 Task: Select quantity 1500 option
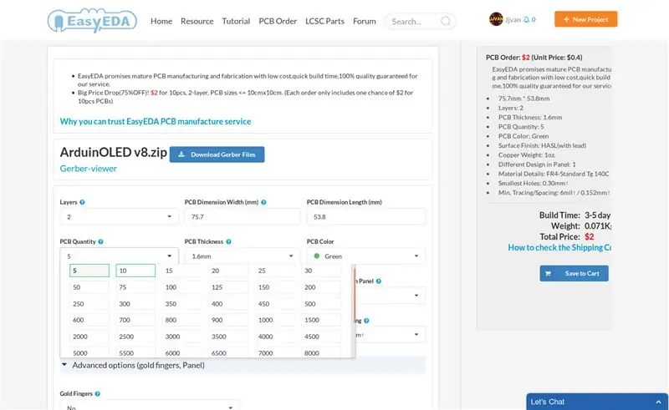pyautogui.click(x=321, y=320)
